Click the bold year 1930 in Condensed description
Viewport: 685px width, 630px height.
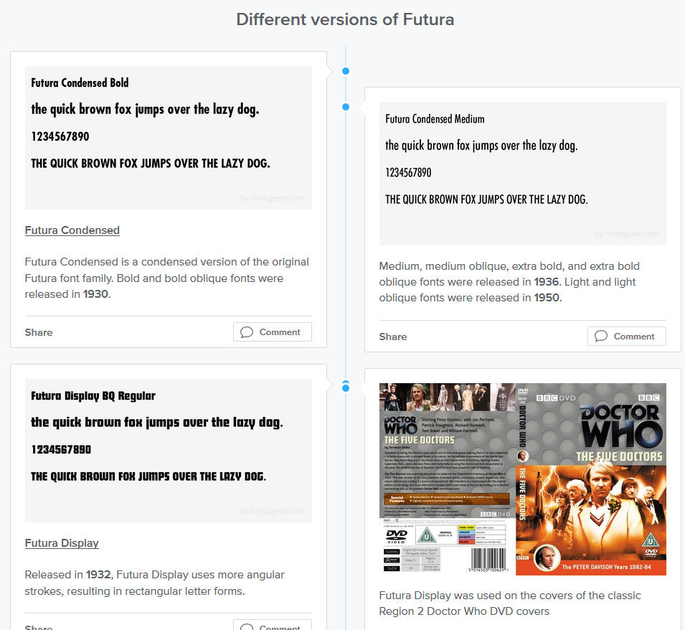(x=95, y=294)
